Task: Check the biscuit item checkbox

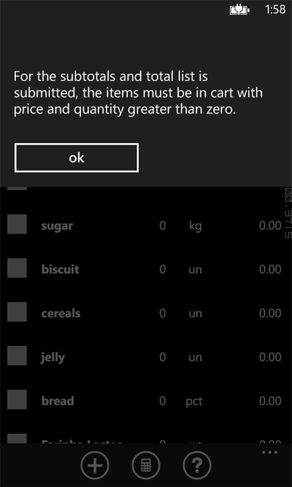Action: click(x=16, y=268)
